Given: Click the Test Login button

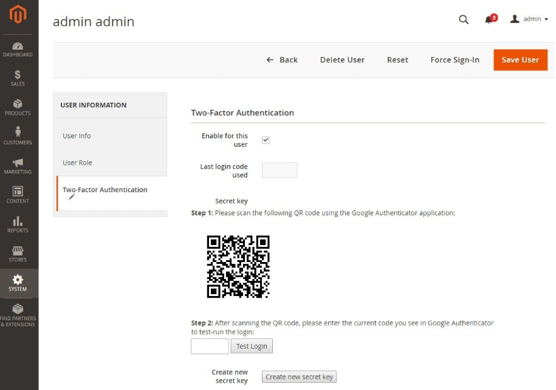Looking at the screenshot, I should tap(252, 346).
